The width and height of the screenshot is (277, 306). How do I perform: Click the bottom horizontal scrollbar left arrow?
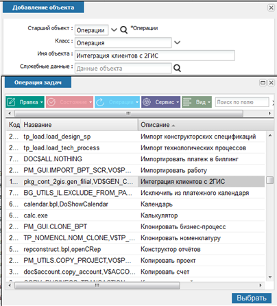[x=10, y=285]
